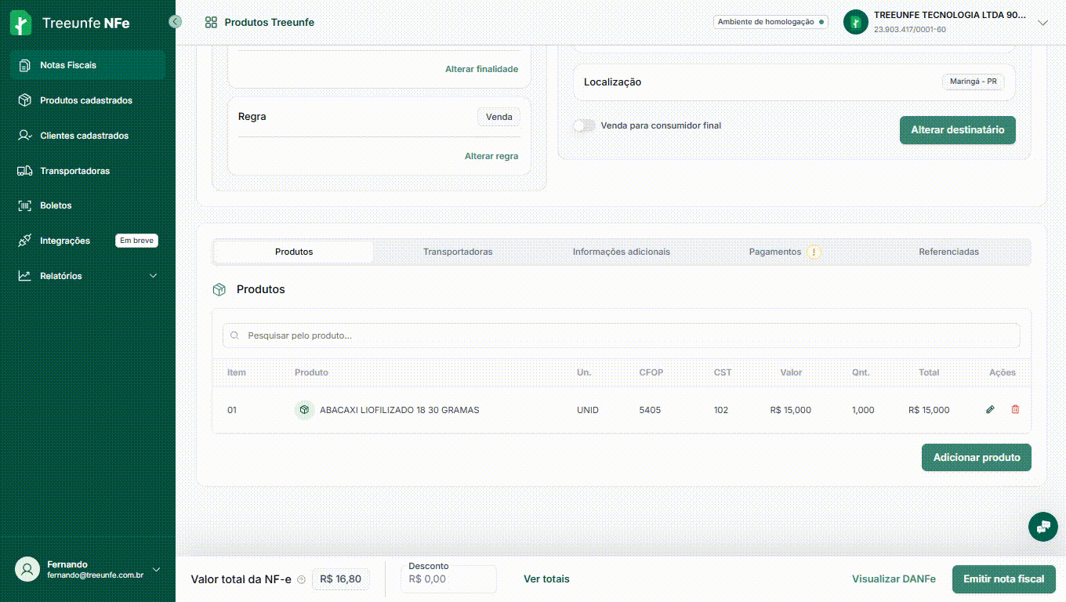Click the ABACAXI LIOFILIZADO product box icon
Viewport: 1066px width, 602px height.
(x=304, y=410)
